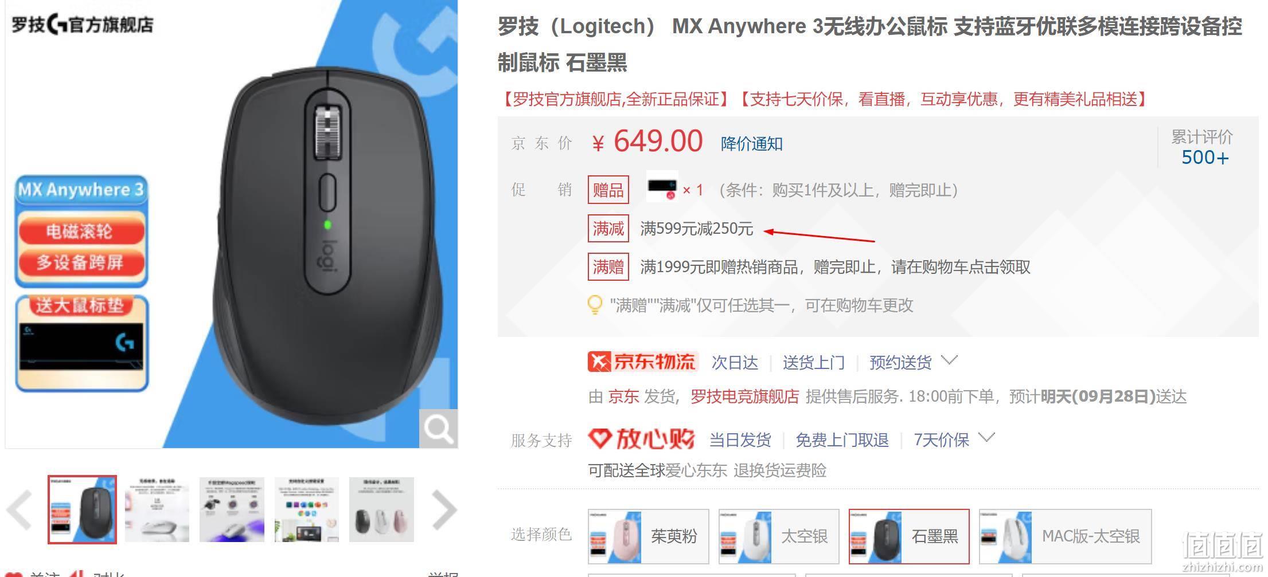Click the previous thumbnails left arrow
The height and width of the screenshot is (577, 1268).
[20, 509]
